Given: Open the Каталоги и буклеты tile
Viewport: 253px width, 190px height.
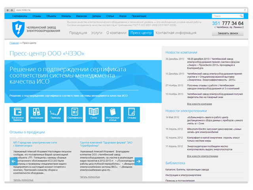Looking at the screenshot, I should 17,114.
